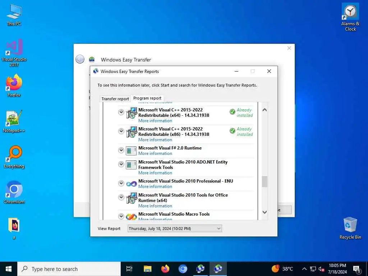This screenshot has width=368, height=276.
Task: Open More information for Visual Studio 2010 Professional
Action: (155, 187)
